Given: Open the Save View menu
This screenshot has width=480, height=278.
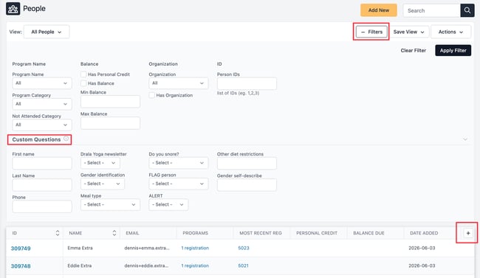Looking at the screenshot, I should [x=409, y=32].
